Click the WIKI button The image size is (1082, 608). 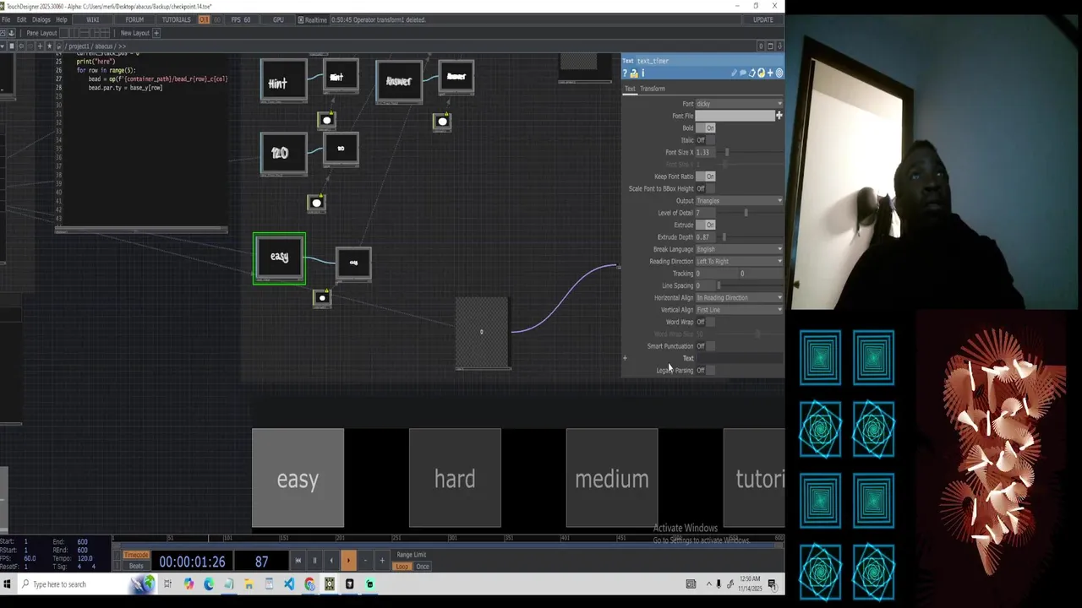[x=92, y=19]
